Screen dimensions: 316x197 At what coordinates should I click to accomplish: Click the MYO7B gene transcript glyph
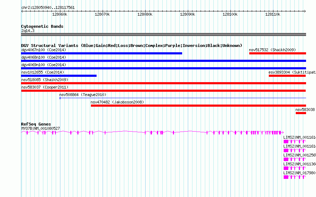[x=152, y=133]
